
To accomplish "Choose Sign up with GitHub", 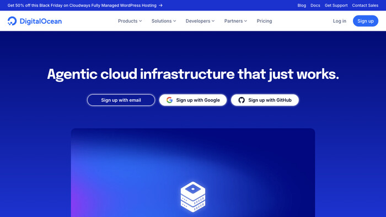I will (265, 100).
